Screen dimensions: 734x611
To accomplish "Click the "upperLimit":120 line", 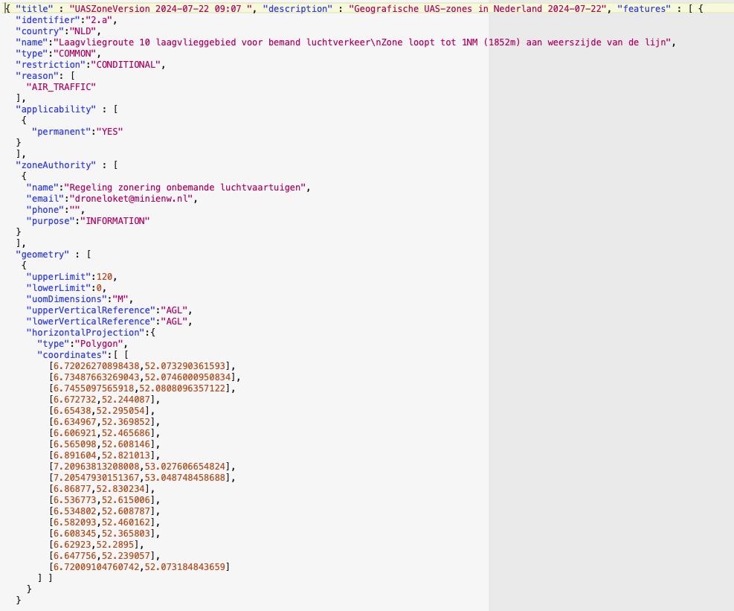I will (71, 277).
